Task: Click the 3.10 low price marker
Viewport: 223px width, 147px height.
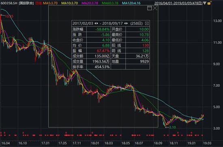Action: tap(172, 128)
